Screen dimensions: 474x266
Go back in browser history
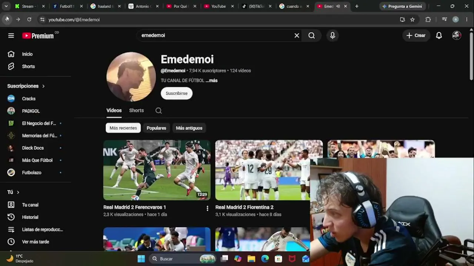(7, 20)
